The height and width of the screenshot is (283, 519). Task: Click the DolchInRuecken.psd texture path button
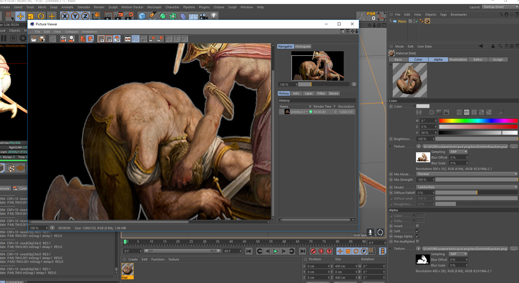coord(465,146)
